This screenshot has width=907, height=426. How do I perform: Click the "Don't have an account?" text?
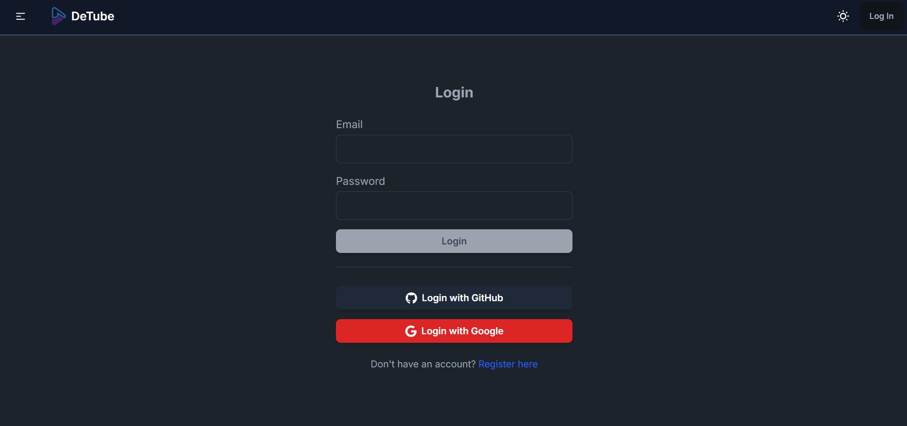coord(423,364)
